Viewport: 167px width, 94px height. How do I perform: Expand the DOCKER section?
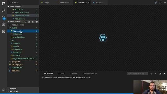click(x=23, y=89)
